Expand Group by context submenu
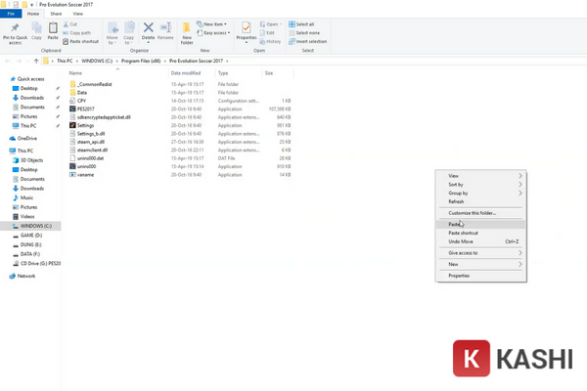 (x=480, y=194)
